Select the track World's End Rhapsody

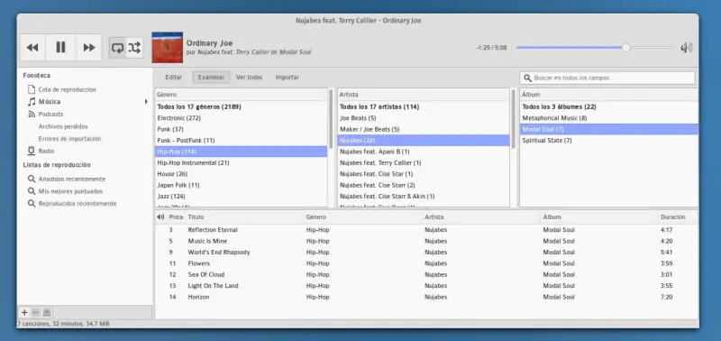coord(426,253)
